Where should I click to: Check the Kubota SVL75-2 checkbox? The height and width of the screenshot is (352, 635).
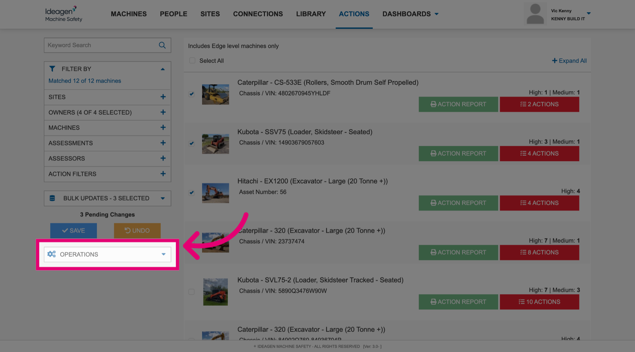click(191, 292)
